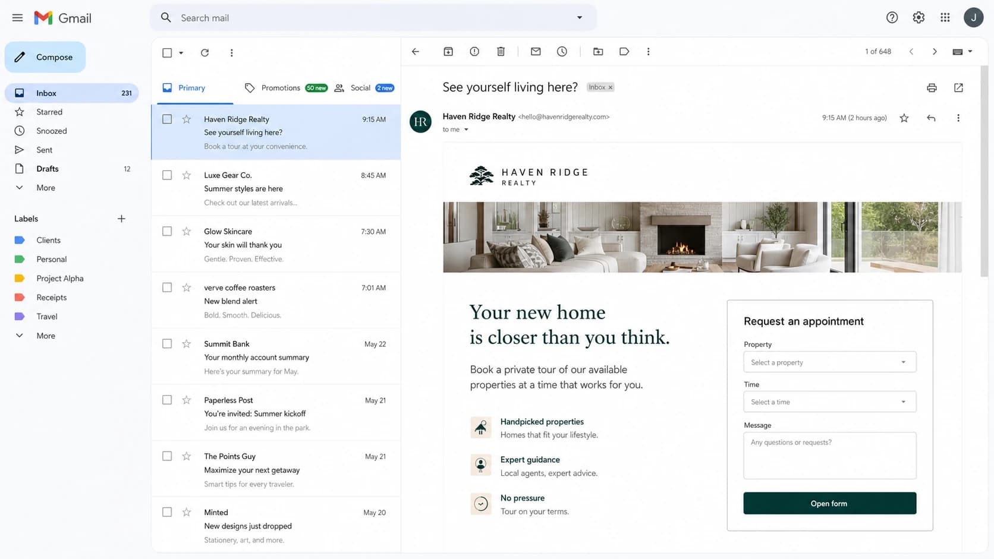The height and width of the screenshot is (559, 994).
Task: Report this email as spam
Action: click(x=474, y=52)
